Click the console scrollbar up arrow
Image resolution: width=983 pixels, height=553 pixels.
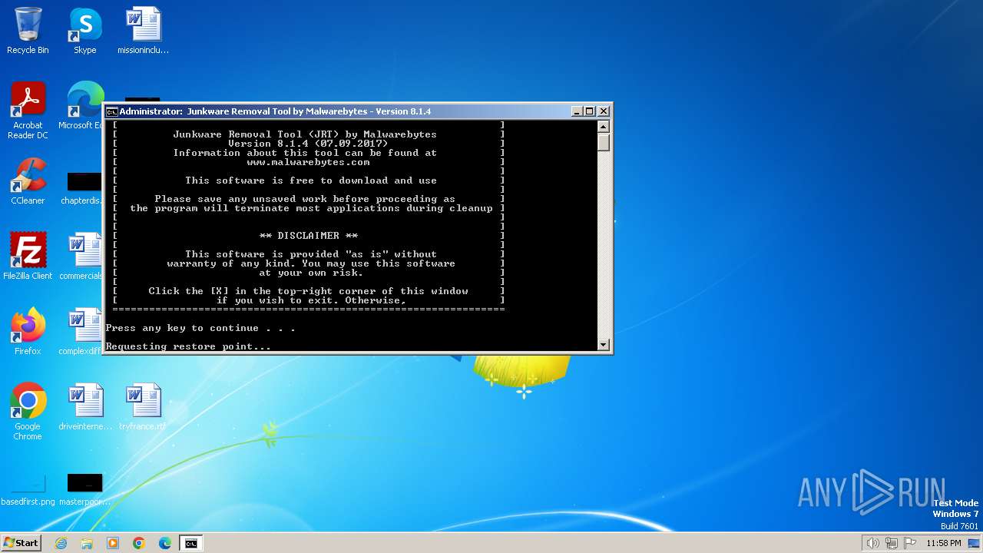(x=604, y=126)
